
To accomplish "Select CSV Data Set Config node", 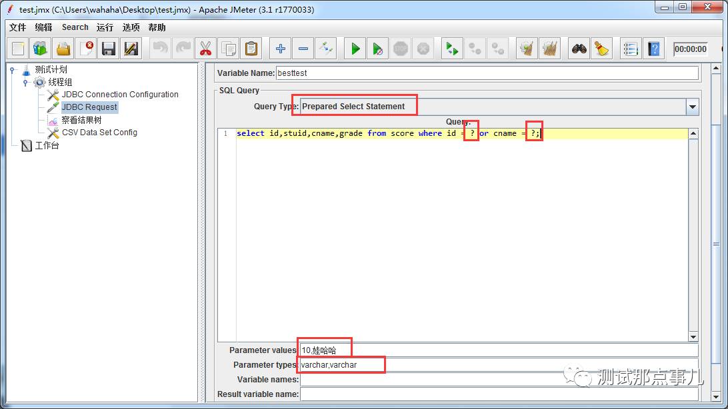I will [x=99, y=133].
